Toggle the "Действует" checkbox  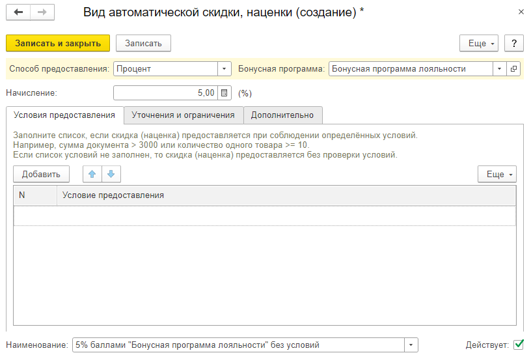pyautogui.click(x=519, y=345)
